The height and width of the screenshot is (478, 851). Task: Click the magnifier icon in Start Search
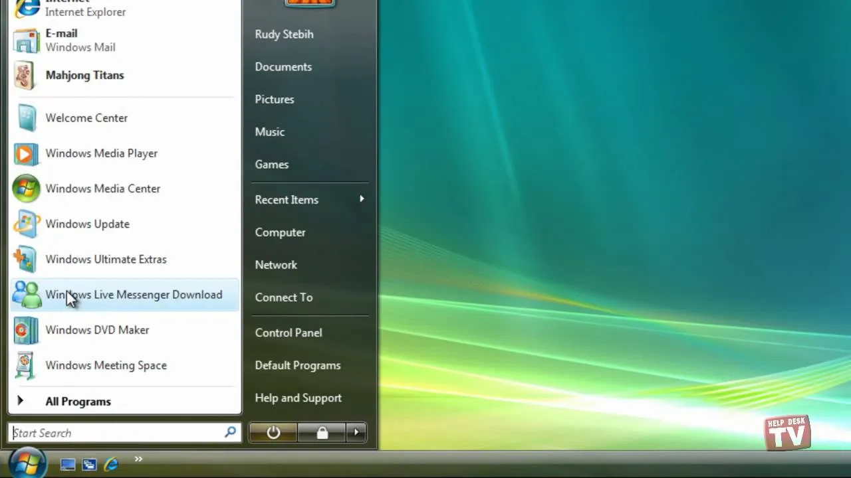[x=230, y=432]
